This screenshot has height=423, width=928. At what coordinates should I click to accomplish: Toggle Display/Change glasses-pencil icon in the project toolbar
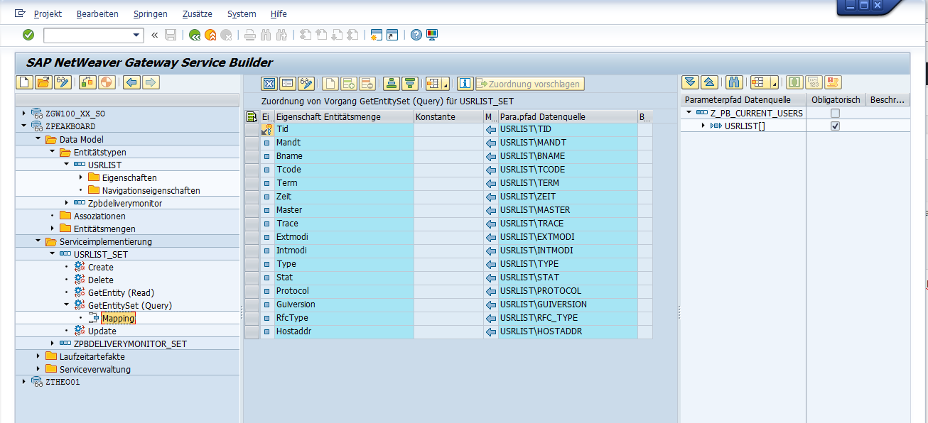click(x=63, y=83)
